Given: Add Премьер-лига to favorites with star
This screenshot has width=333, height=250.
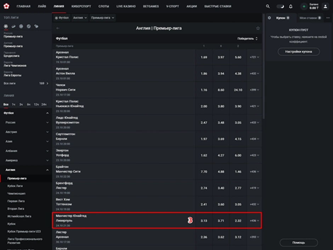Looking at the screenshot, I should 258,28.
